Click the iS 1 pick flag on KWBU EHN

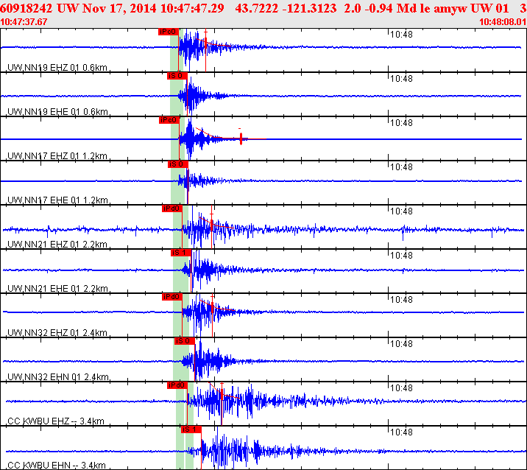pyautogui.click(x=191, y=429)
